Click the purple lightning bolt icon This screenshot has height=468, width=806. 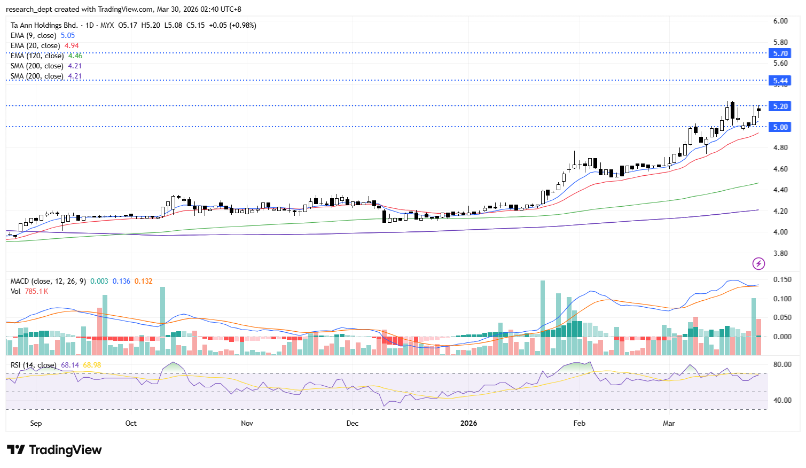click(758, 263)
